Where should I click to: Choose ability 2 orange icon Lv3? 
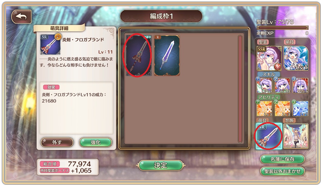coord(282,108)
